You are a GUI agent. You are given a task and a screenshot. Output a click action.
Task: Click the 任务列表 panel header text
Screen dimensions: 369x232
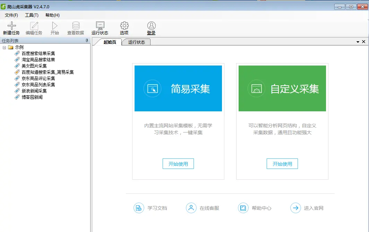[10, 41]
